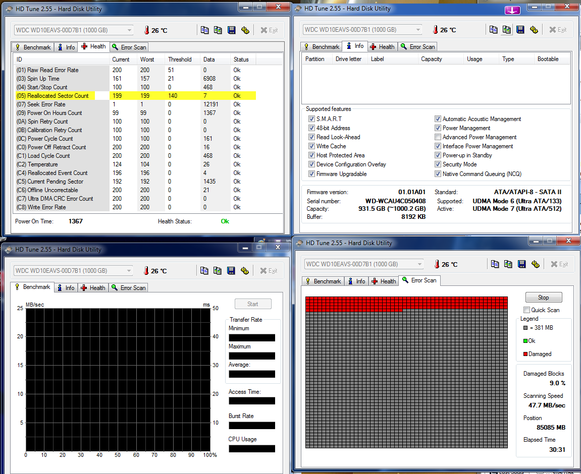
Task: Toggle Security Mode checkbox
Action: pyautogui.click(x=438, y=164)
